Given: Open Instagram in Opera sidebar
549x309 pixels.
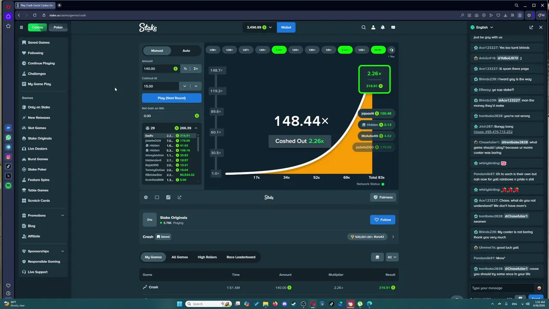Looking at the screenshot, I should click(x=8, y=157).
